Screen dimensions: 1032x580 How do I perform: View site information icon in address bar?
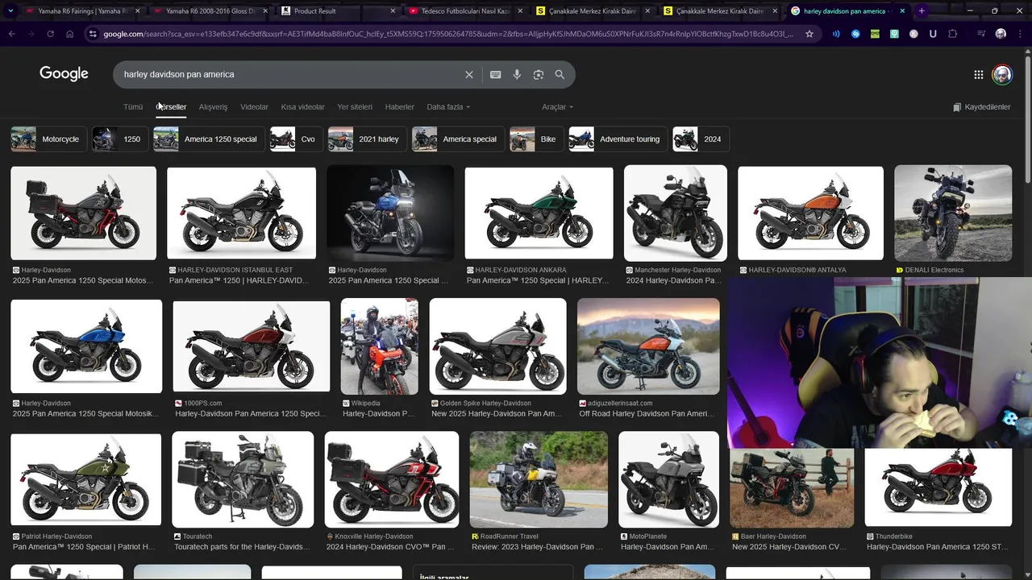[93, 34]
